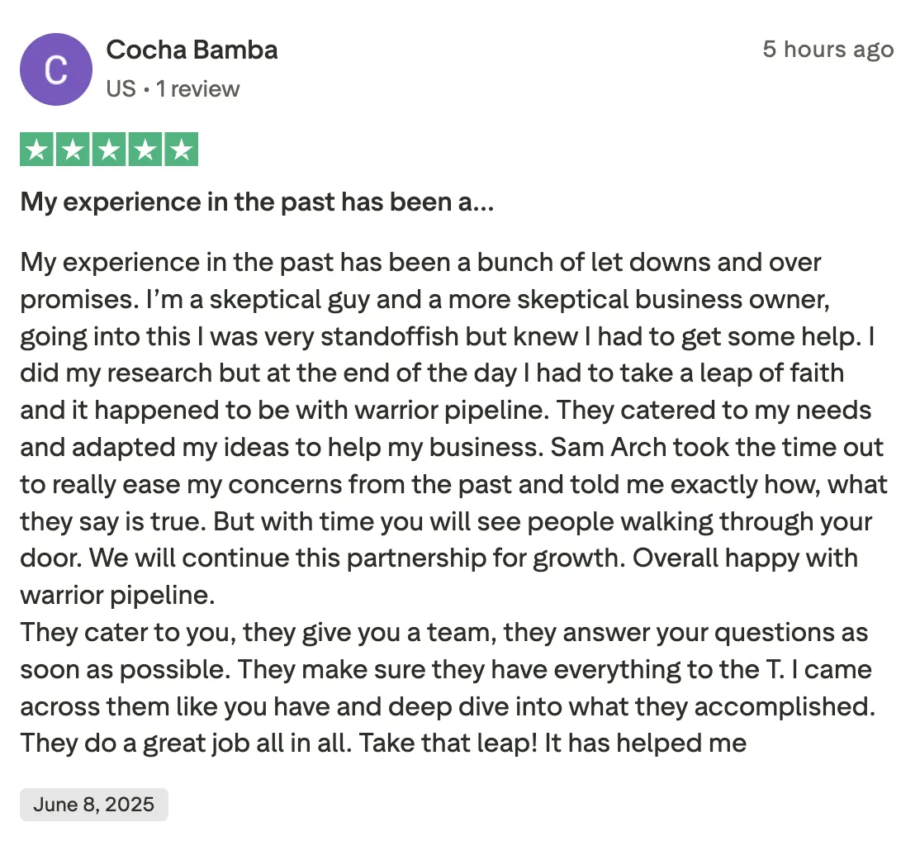Image resolution: width=920 pixels, height=841 pixels.
Task: Click the fourth green rating star
Action: pos(145,149)
